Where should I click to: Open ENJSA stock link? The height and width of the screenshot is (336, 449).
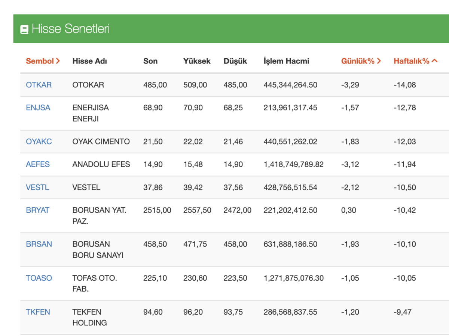(38, 108)
